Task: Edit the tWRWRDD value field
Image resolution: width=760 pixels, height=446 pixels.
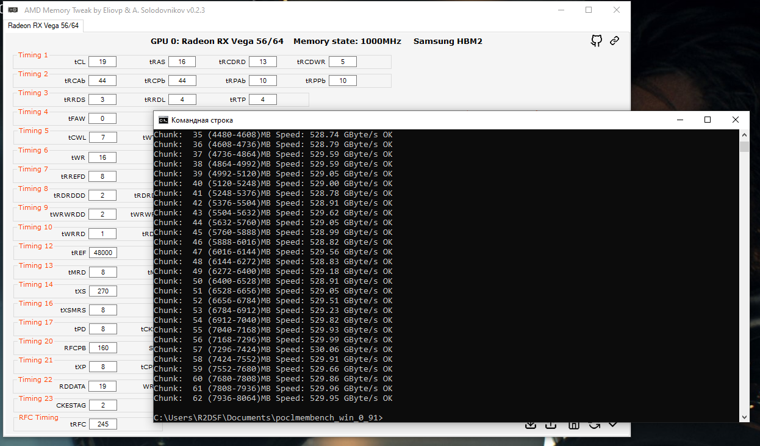Action: 102,214
